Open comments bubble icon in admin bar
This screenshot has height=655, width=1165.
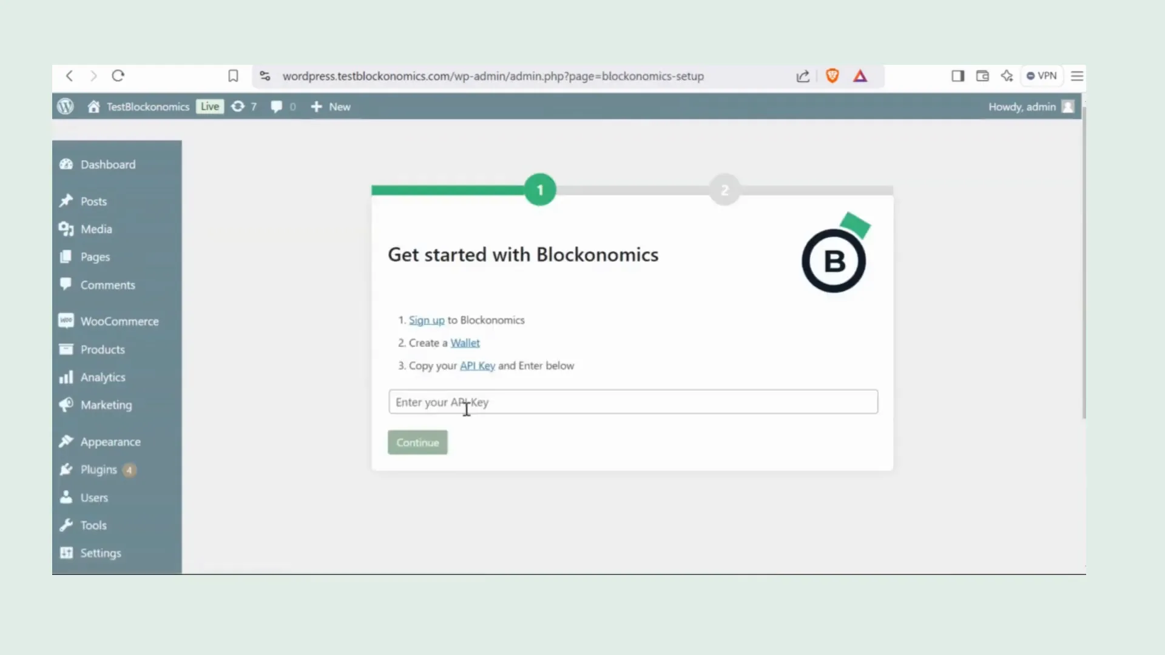click(277, 107)
